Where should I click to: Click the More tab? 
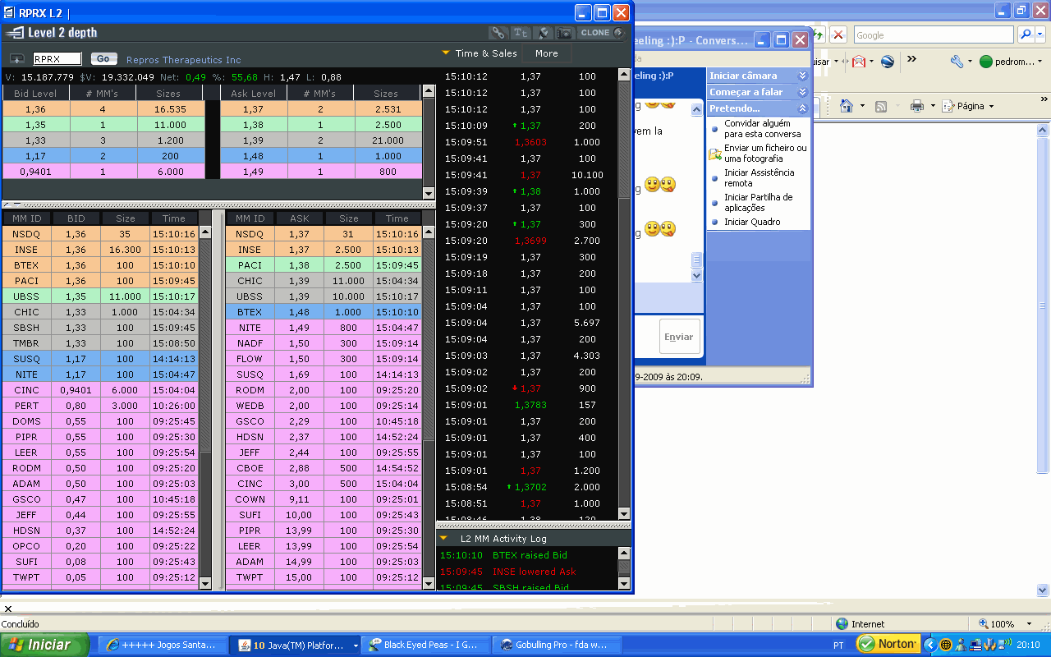click(546, 53)
